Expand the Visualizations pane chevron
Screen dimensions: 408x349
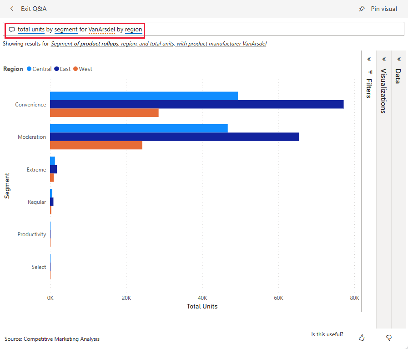coord(384,59)
